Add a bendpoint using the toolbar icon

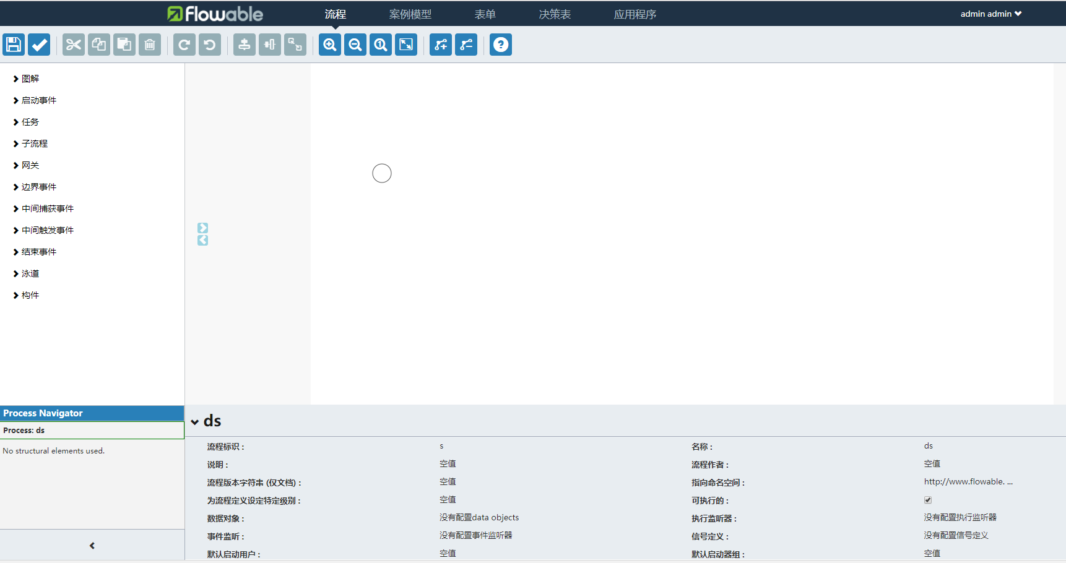(440, 44)
